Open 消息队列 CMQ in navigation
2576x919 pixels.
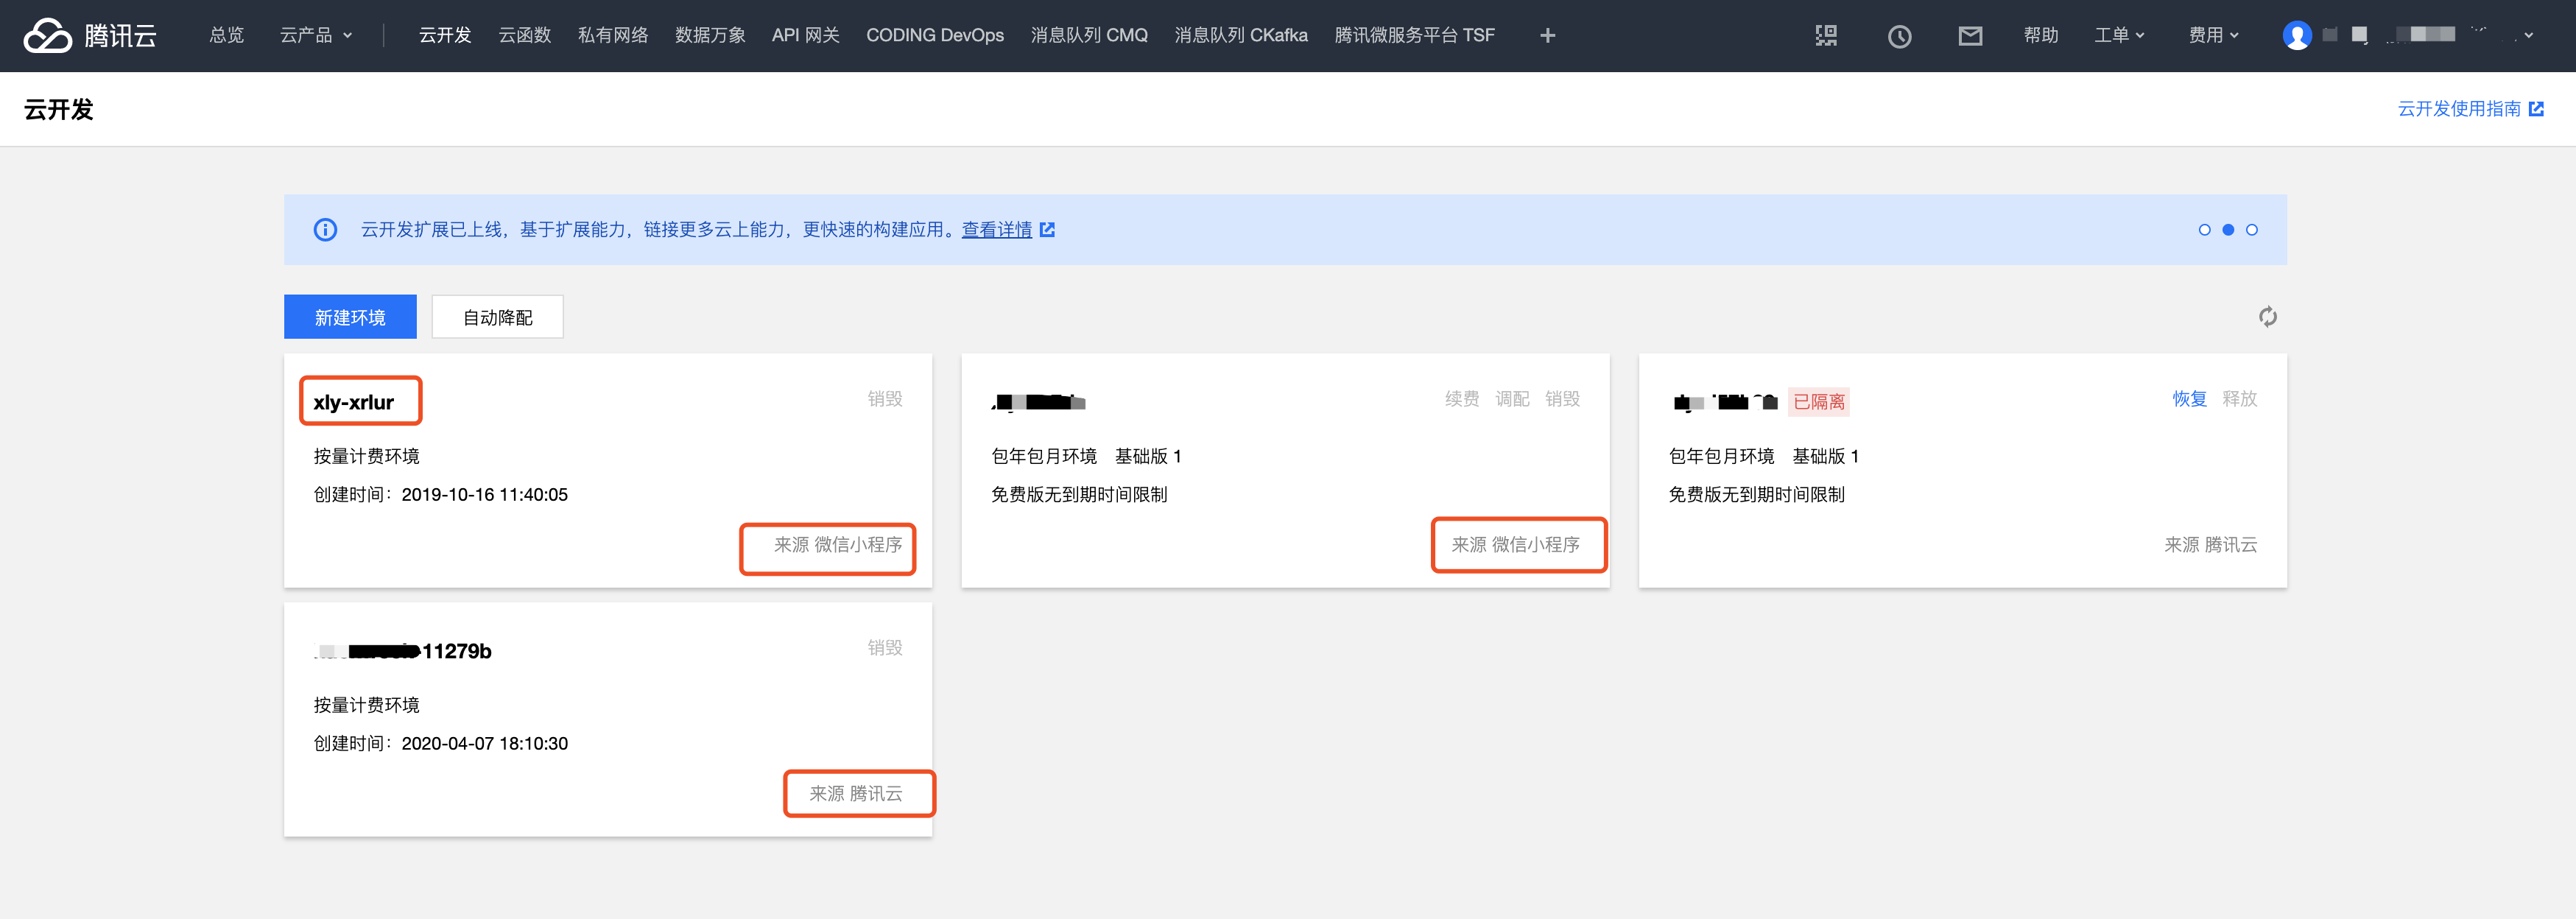pos(1089,36)
